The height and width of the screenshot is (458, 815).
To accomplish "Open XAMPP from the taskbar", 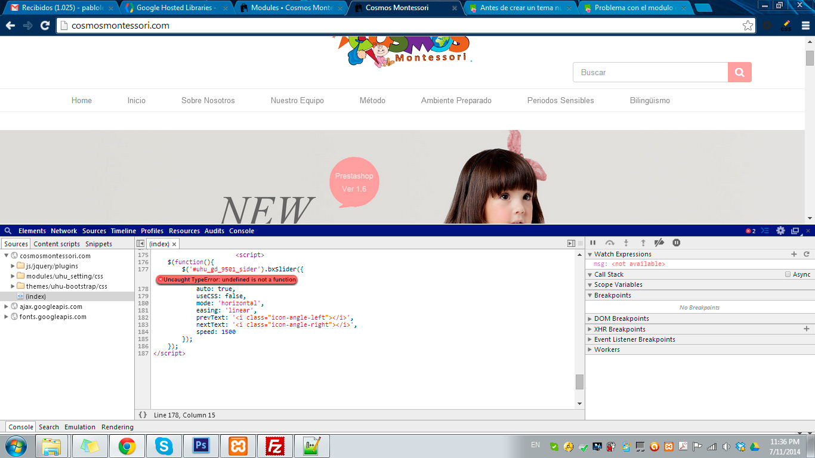I will [x=237, y=446].
